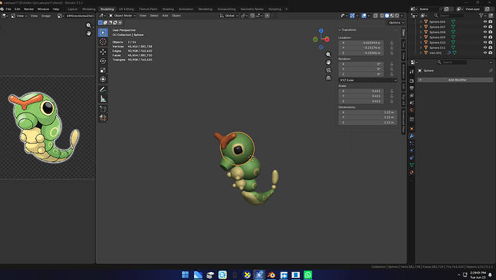Open viewport shading options dropdown arrow
The width and height of the screenshot is (496, 280).
[x=402, y=16]
